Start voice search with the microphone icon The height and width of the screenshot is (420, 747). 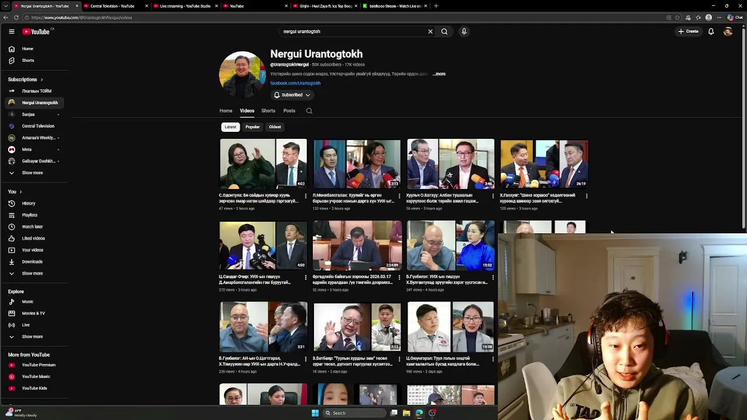464,32
